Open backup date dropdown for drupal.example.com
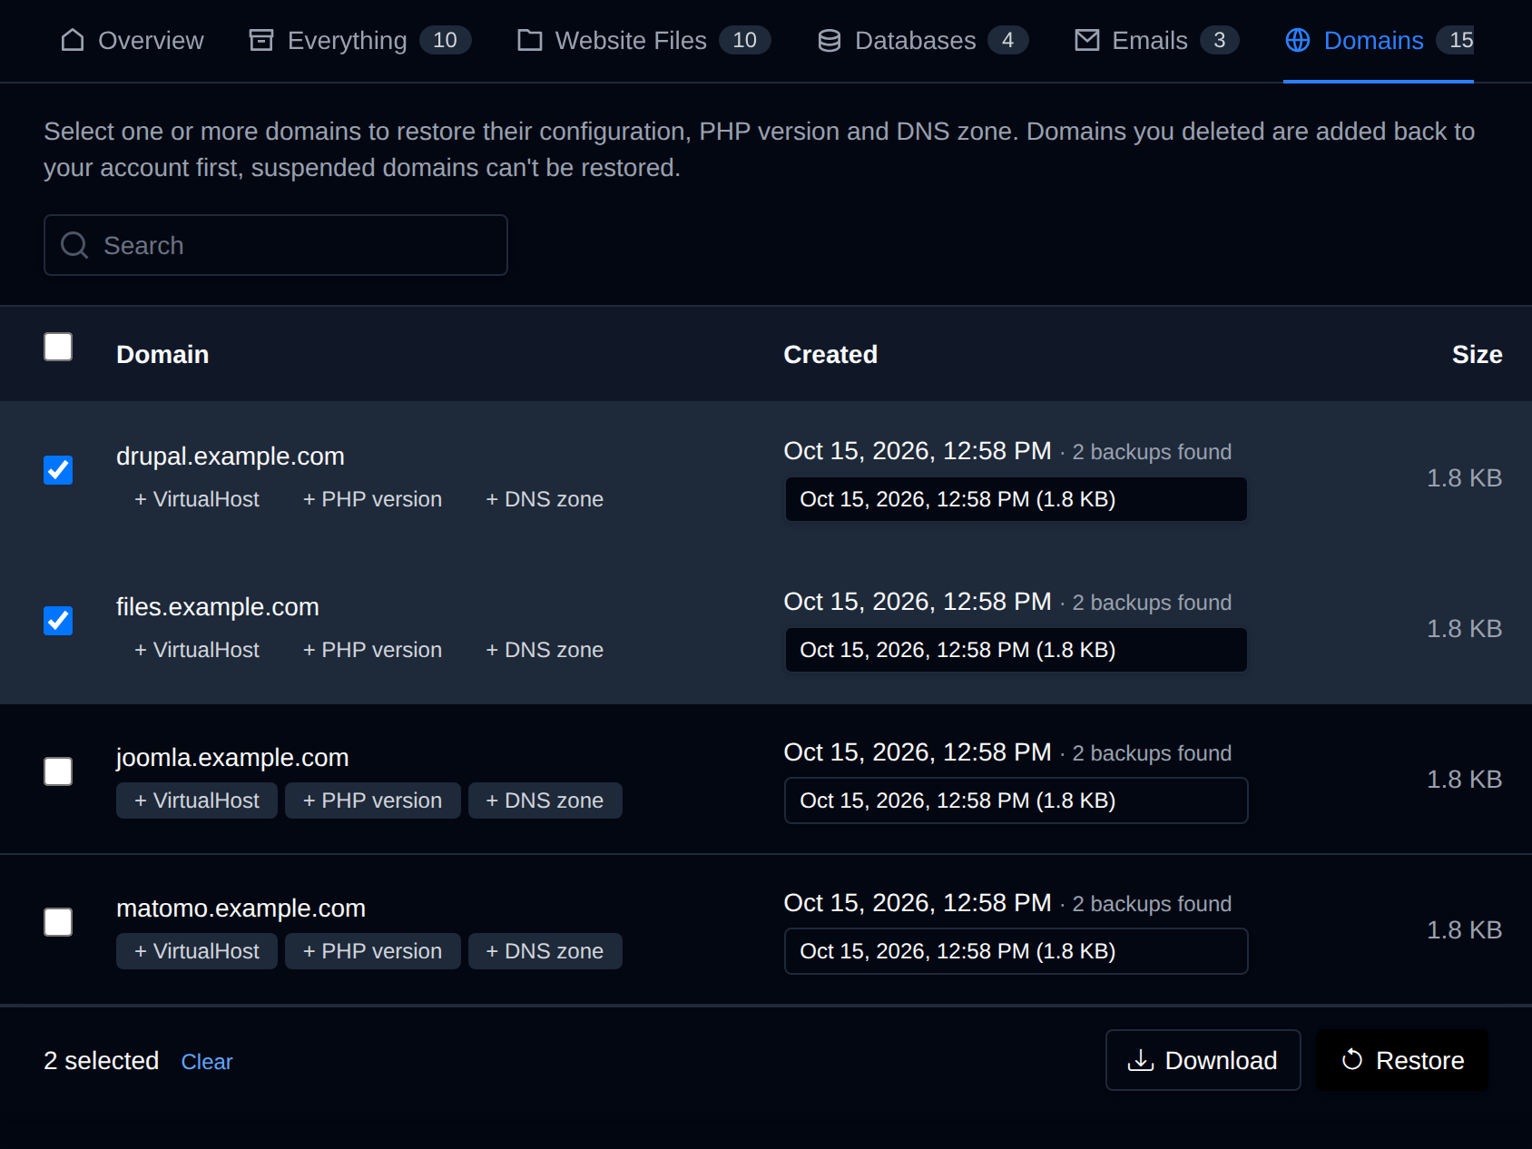1532x1149 pixels. (x=1016, y=499)
